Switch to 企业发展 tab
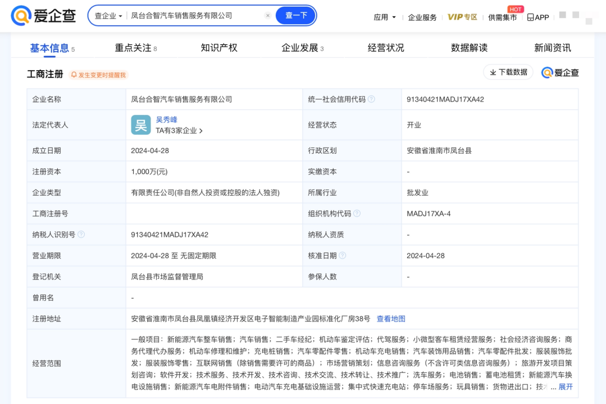This screenshot has height=404, width=606. [303, 48]
